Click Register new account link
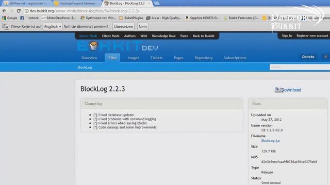The height and width of the screenshot is (185, 330). tap(312, 35)
